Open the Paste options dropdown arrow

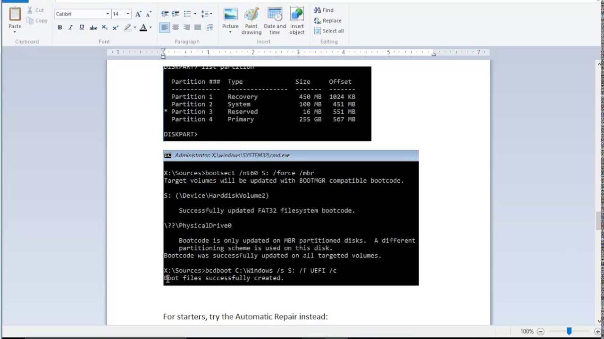pos(15,32)
